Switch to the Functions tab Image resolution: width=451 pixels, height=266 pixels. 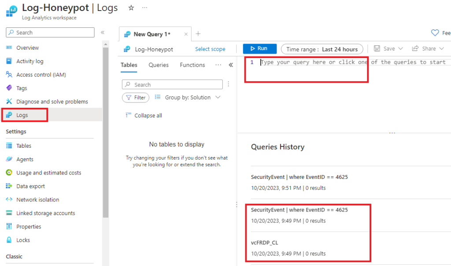192,65
